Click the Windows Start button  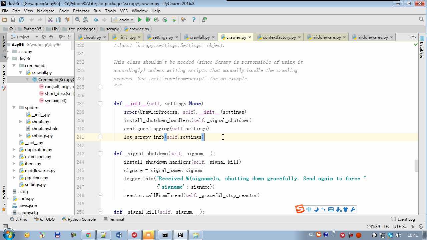[8, 235]
